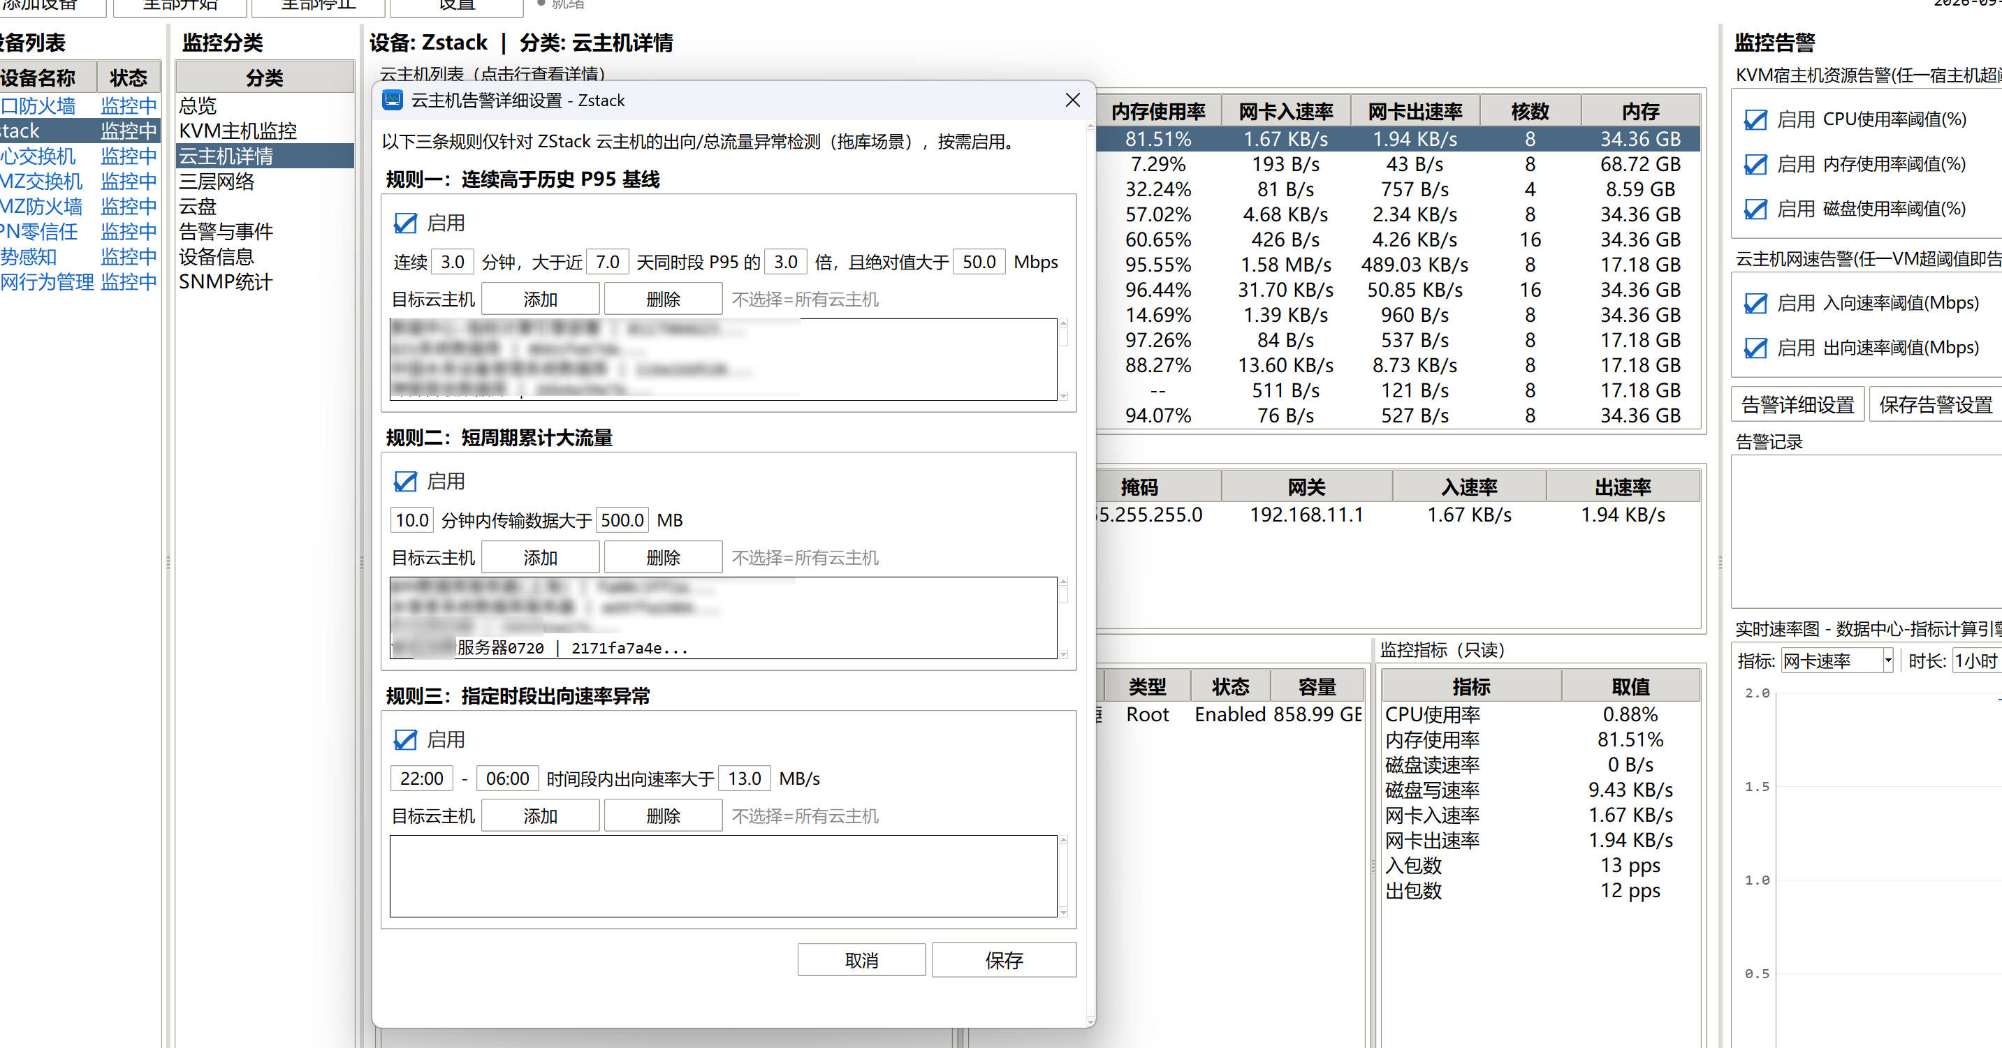
Task: Click 删除 under 规则一 目标云主机
Action: [x=663, y=299]
